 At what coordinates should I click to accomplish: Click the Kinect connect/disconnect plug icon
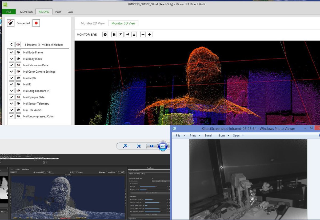[11, 23]
